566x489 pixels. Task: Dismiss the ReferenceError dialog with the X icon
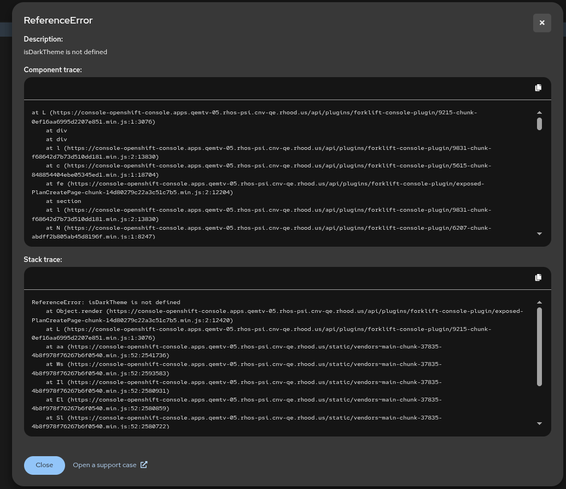(542, 23)
